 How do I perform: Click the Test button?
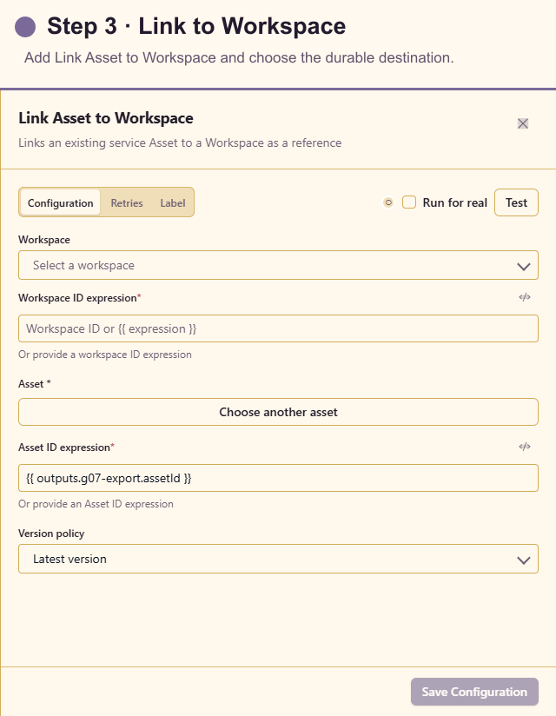pyautogui.click(x=516, y=202)
